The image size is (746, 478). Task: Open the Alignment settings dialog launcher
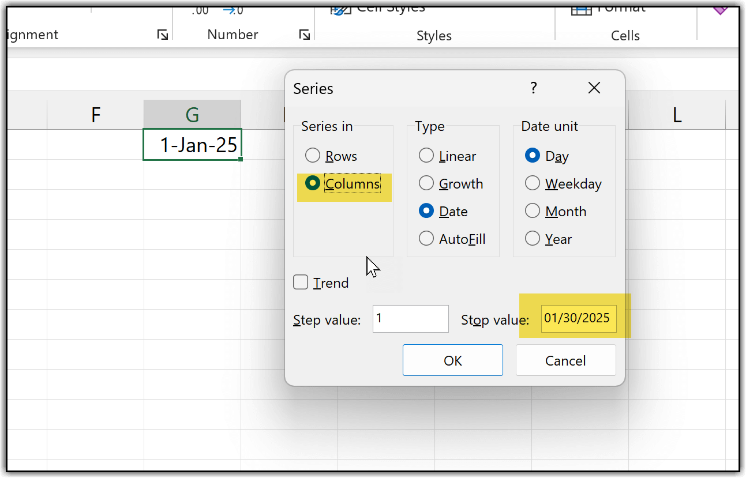tap(163, 35)
